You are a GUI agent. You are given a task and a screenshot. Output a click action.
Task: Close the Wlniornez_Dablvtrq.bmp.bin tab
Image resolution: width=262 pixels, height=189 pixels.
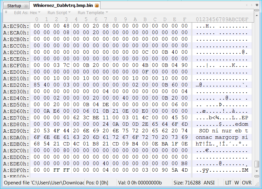[x=97, y=6]
